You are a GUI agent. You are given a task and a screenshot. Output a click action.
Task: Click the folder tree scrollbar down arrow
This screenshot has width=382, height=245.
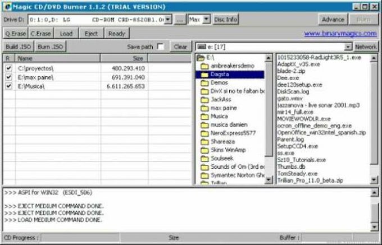[269, 179]
